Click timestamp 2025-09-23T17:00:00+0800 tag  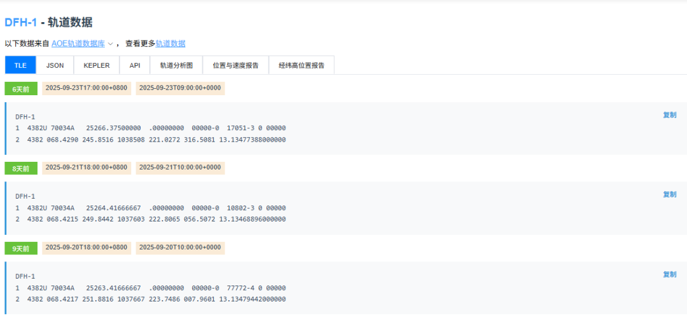[x=87, y=88]
